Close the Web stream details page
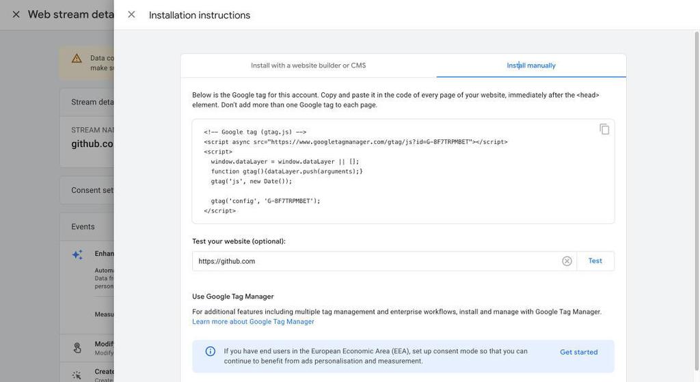The image size is (700, 382). (x=16, y=14)
